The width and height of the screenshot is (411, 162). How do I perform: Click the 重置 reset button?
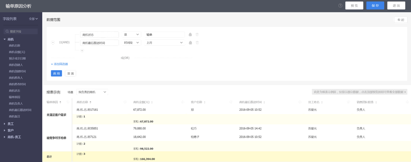(x=71, y=74)
